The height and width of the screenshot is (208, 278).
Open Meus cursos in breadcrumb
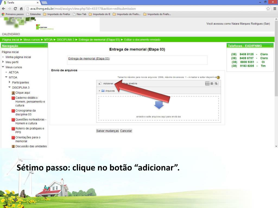click(32, 40)
